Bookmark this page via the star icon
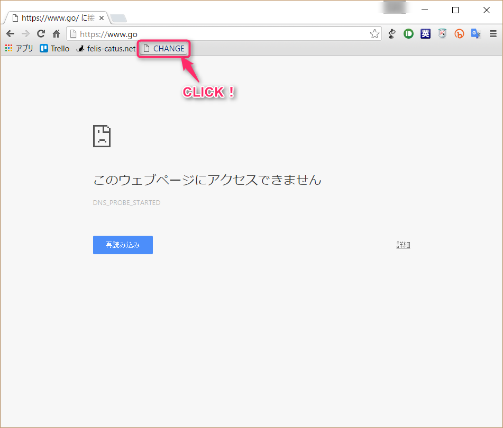This screenshot has height=428, width=503. click(375, 33)
